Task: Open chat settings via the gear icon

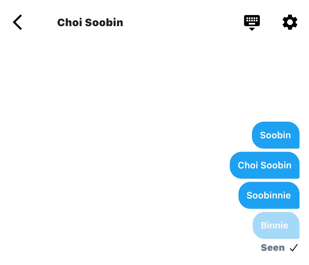Action: (x=290, y=22)
